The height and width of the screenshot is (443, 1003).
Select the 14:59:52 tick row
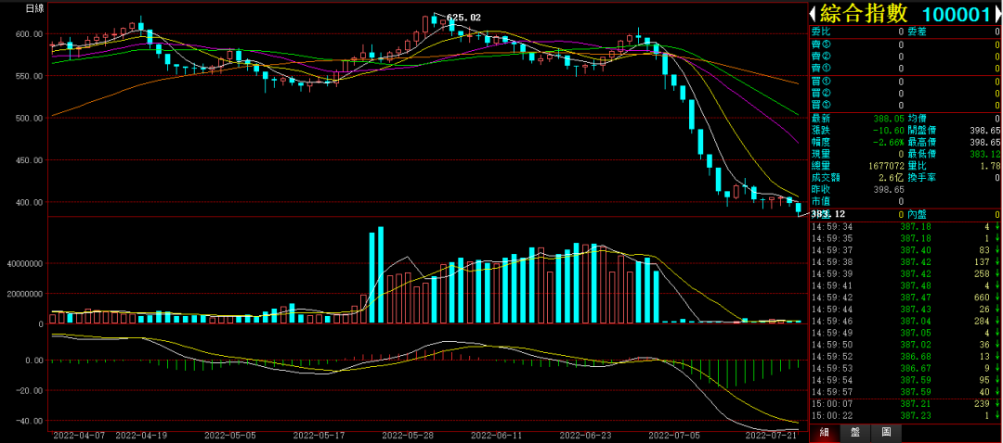coord(905,356)
